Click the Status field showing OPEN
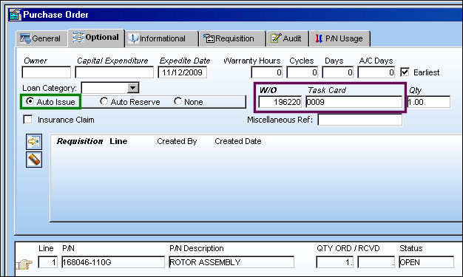This screenshot has height=277, width=463. 426,262
